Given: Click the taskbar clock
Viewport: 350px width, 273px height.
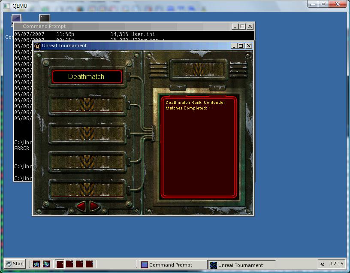Looking at the screenshot, I should coord(337,264).
